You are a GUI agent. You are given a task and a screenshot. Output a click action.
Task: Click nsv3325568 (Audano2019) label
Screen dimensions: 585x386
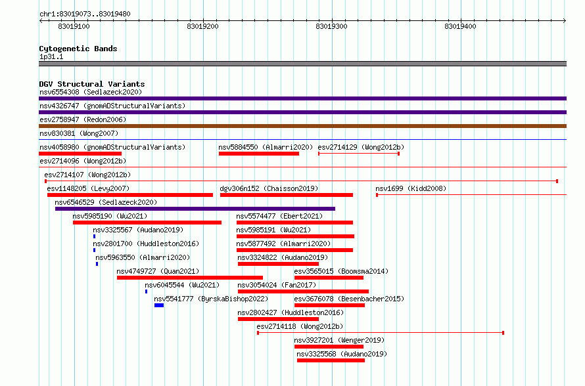tap(342, 354)
